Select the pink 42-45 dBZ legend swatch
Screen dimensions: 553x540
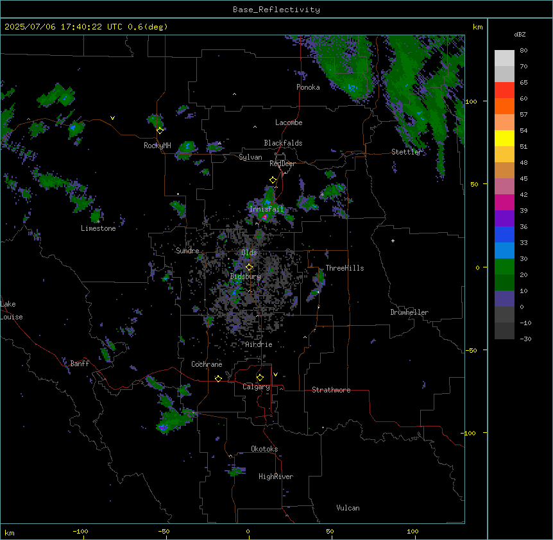point(504,187)
